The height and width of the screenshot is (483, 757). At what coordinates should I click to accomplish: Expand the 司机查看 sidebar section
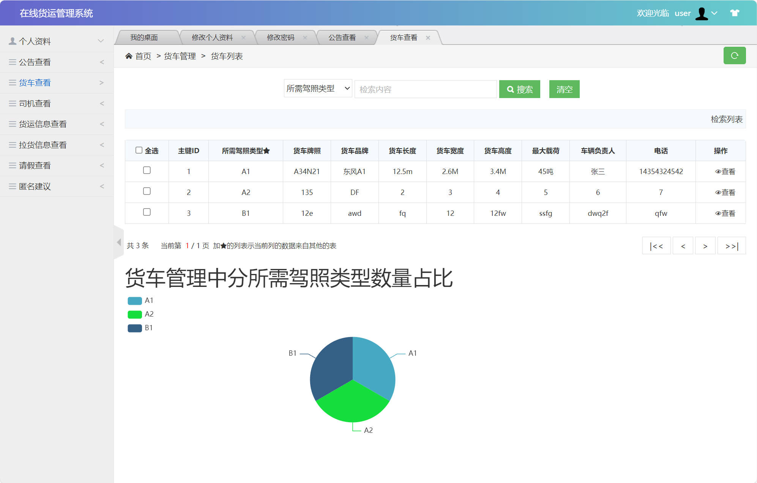[x=102, y=103]
